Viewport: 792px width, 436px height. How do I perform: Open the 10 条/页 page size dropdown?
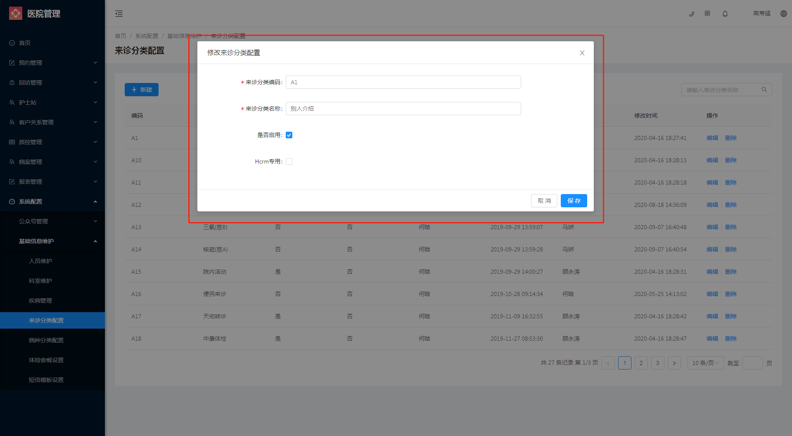pos(705,363)
